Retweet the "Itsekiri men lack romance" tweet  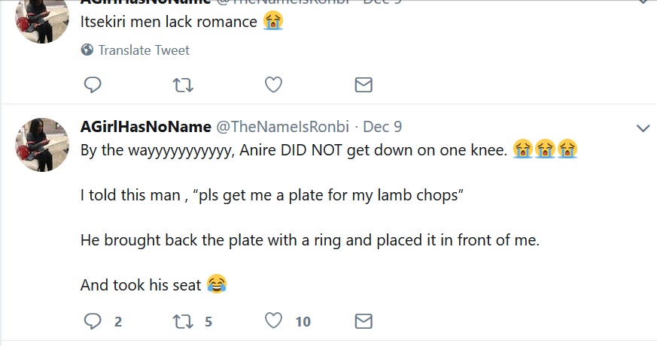pyautogui.click(x=183, y=85)
